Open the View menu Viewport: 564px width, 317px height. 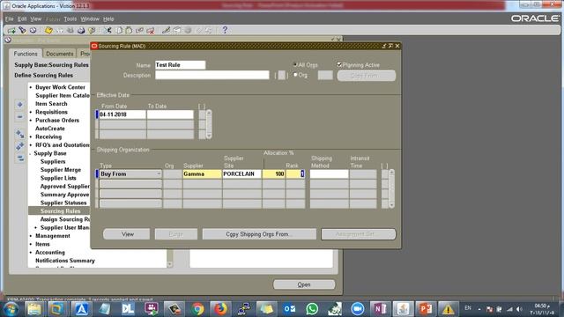coord(35,18)
